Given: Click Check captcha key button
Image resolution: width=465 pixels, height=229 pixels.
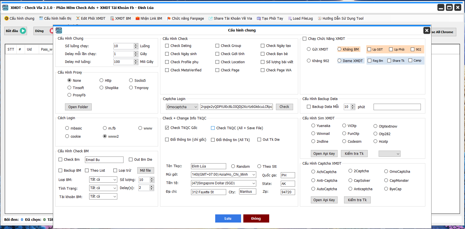Looking at the screenshot, I should [284, 107].
